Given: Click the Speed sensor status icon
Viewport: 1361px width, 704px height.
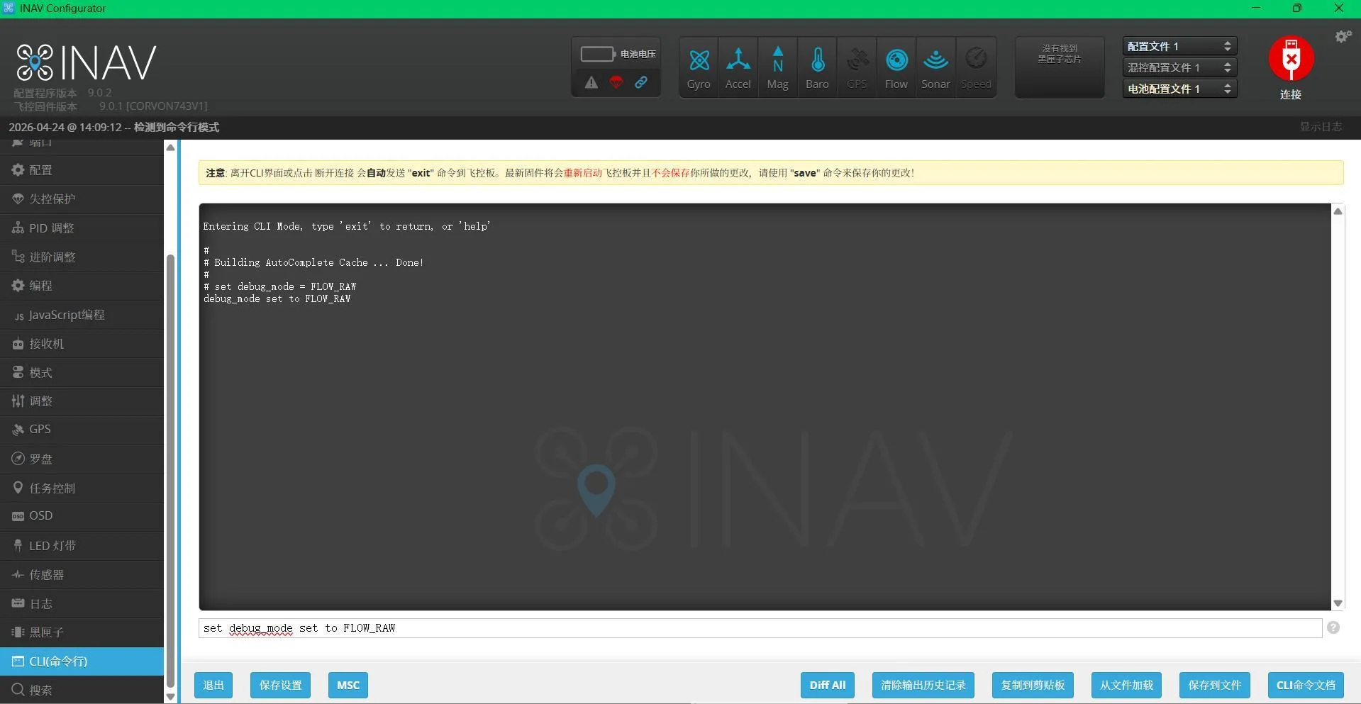Looking at the screenshot, I should [976, 68].
